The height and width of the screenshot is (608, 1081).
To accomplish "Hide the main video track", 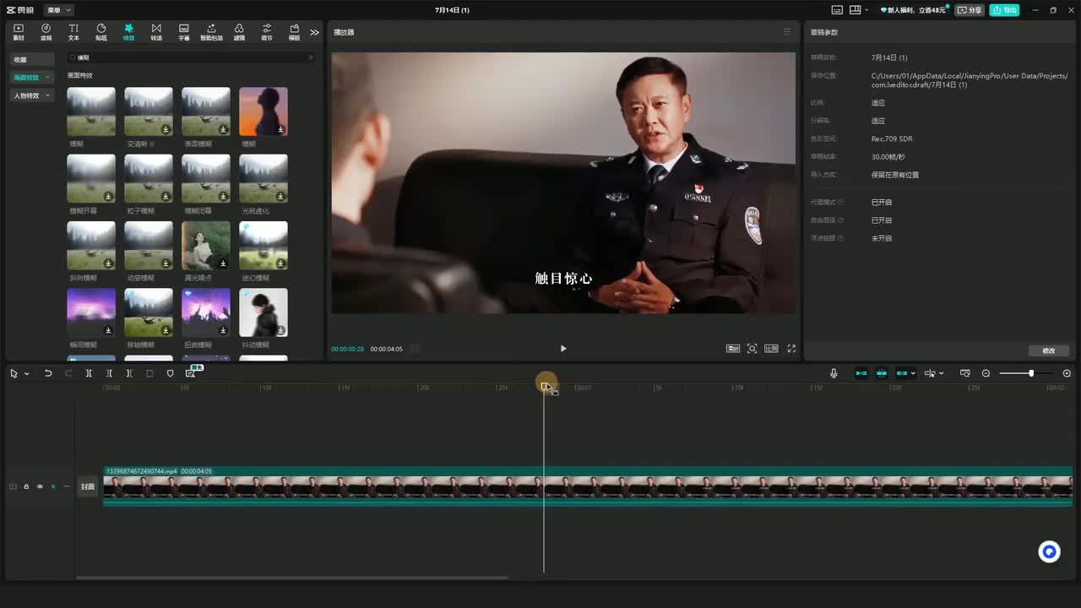I will pos(40,486).
